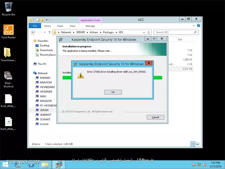Viewport: 225px width, 169px height.
Task: Select the blank bsell_aftab file icon
Action: (x=9, y=101)
